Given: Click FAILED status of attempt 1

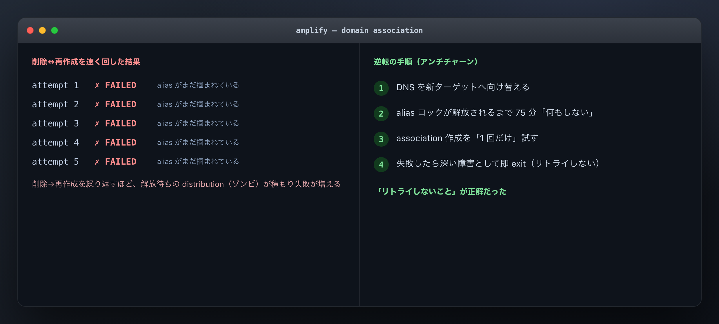Looking at the screenshot, I should pyautogui.click(x=121, y=85).
